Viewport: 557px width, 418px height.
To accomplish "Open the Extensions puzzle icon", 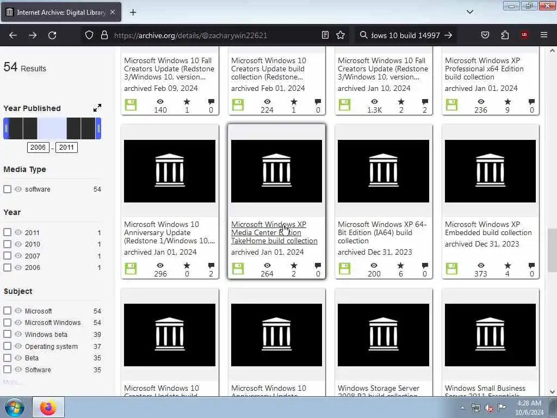I will pyautogui.click(x=505, y=35).
